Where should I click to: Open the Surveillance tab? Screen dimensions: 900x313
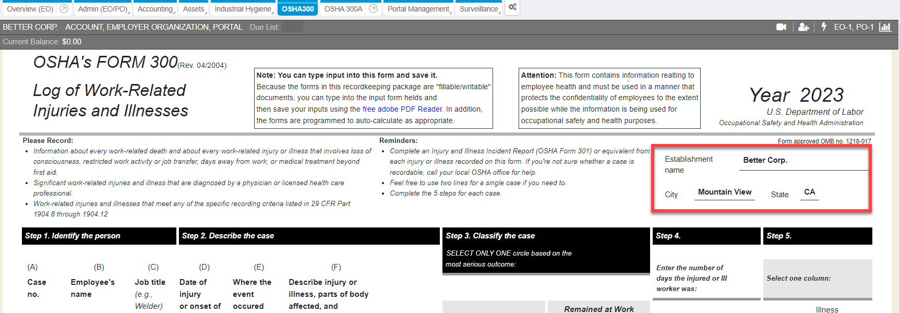click(x=479, y=9)
